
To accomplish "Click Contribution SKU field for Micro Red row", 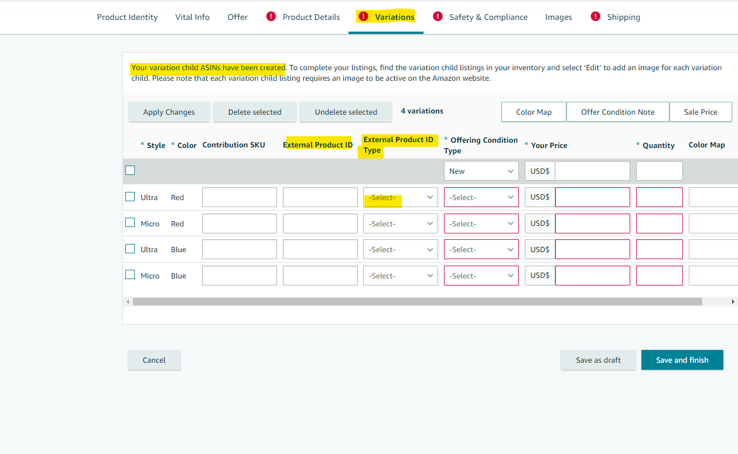I will click(x=239, y=223).
